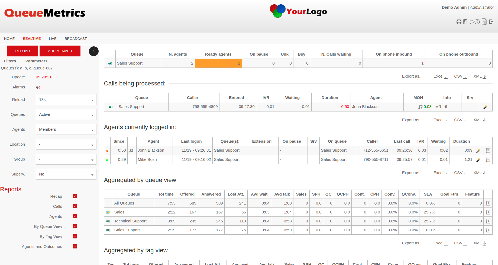Toggle the Alarms speaker icon
498x265 pixels.
click(x=38, y=87)
